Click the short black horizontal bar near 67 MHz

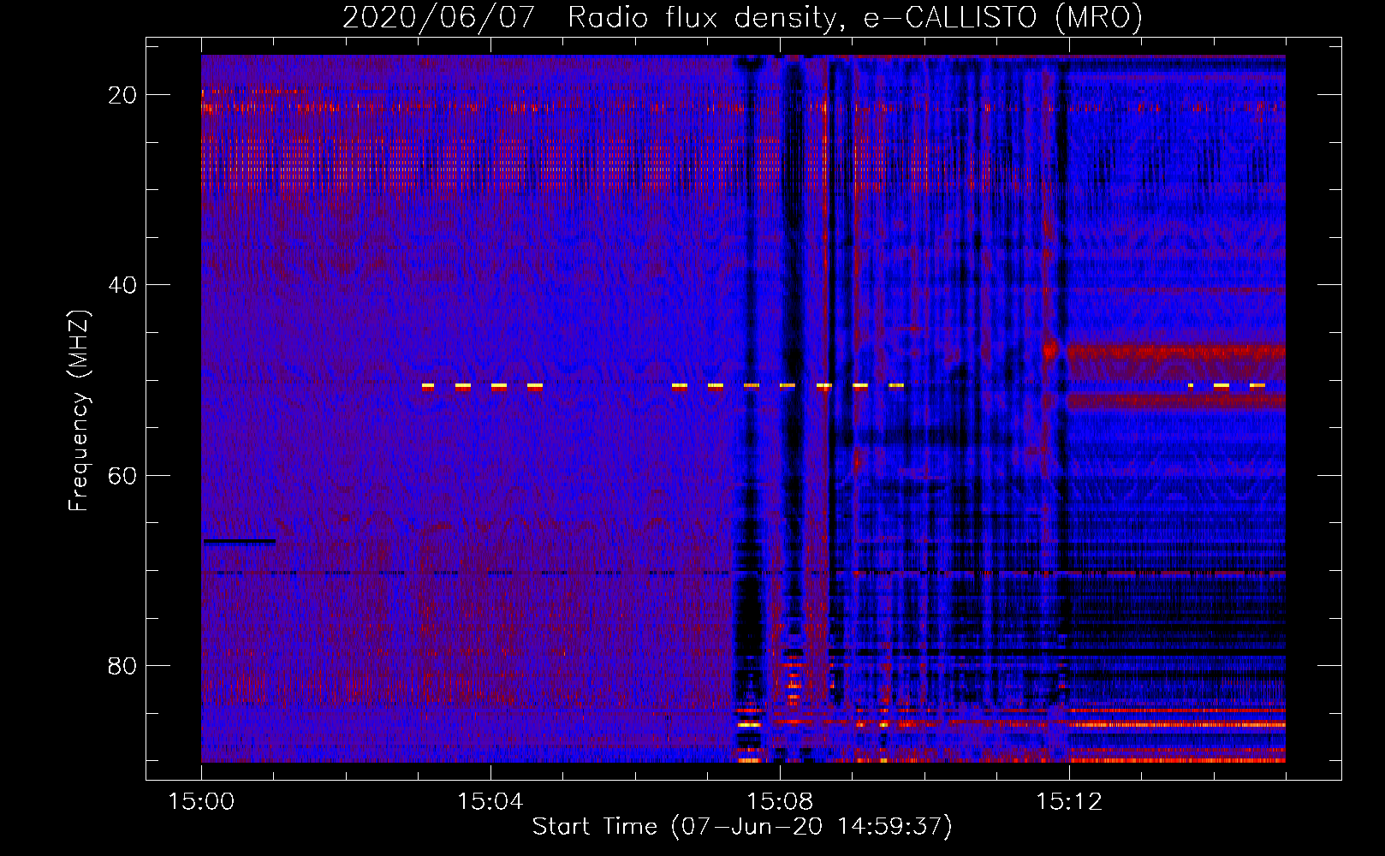coord(240,541)
